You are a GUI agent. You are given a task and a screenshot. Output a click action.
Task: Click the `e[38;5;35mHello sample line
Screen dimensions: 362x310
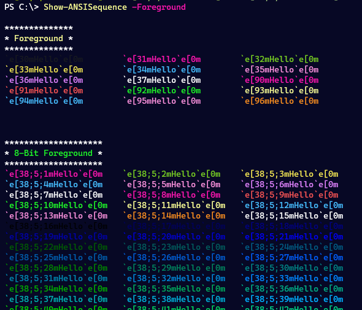174,289
